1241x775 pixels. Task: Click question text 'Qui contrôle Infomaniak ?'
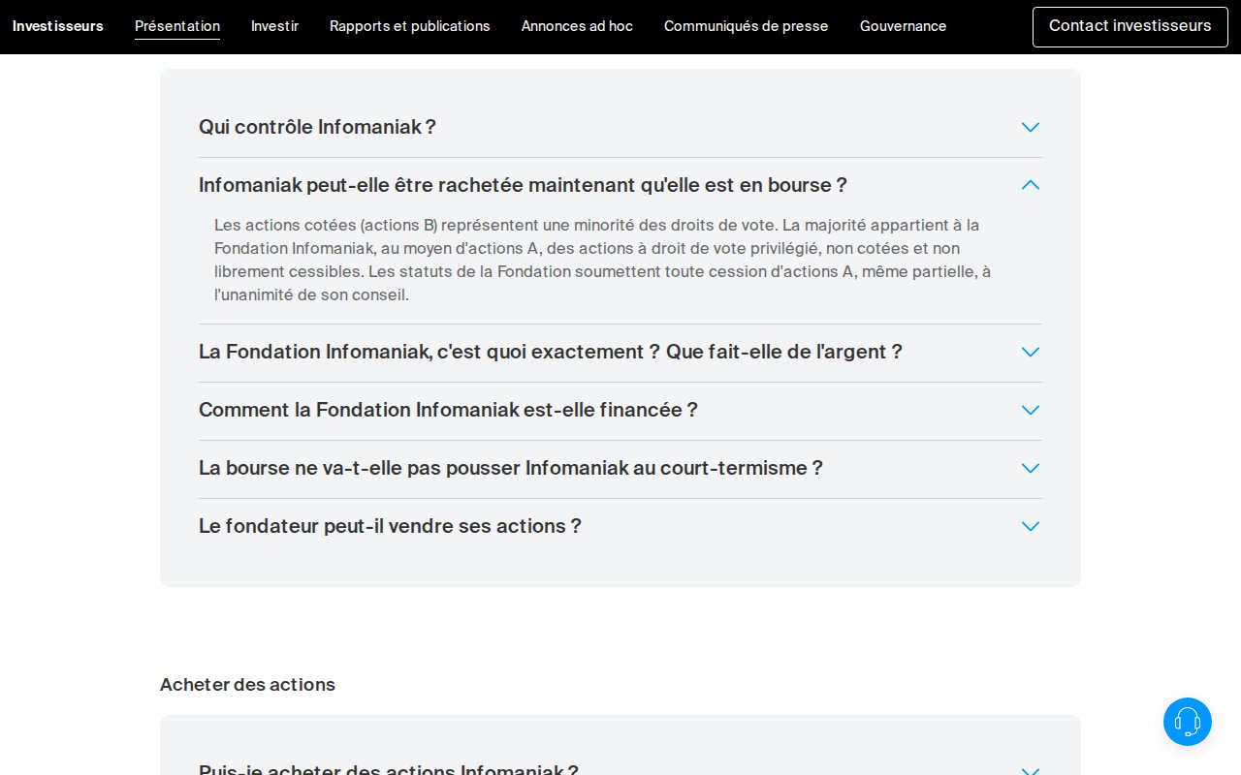pyautogui.click(x=317, y=127)
